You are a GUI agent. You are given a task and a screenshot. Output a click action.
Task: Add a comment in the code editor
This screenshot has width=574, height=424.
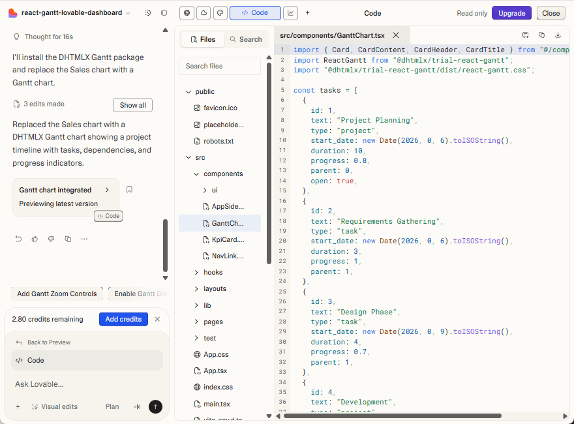coord(526,35)
